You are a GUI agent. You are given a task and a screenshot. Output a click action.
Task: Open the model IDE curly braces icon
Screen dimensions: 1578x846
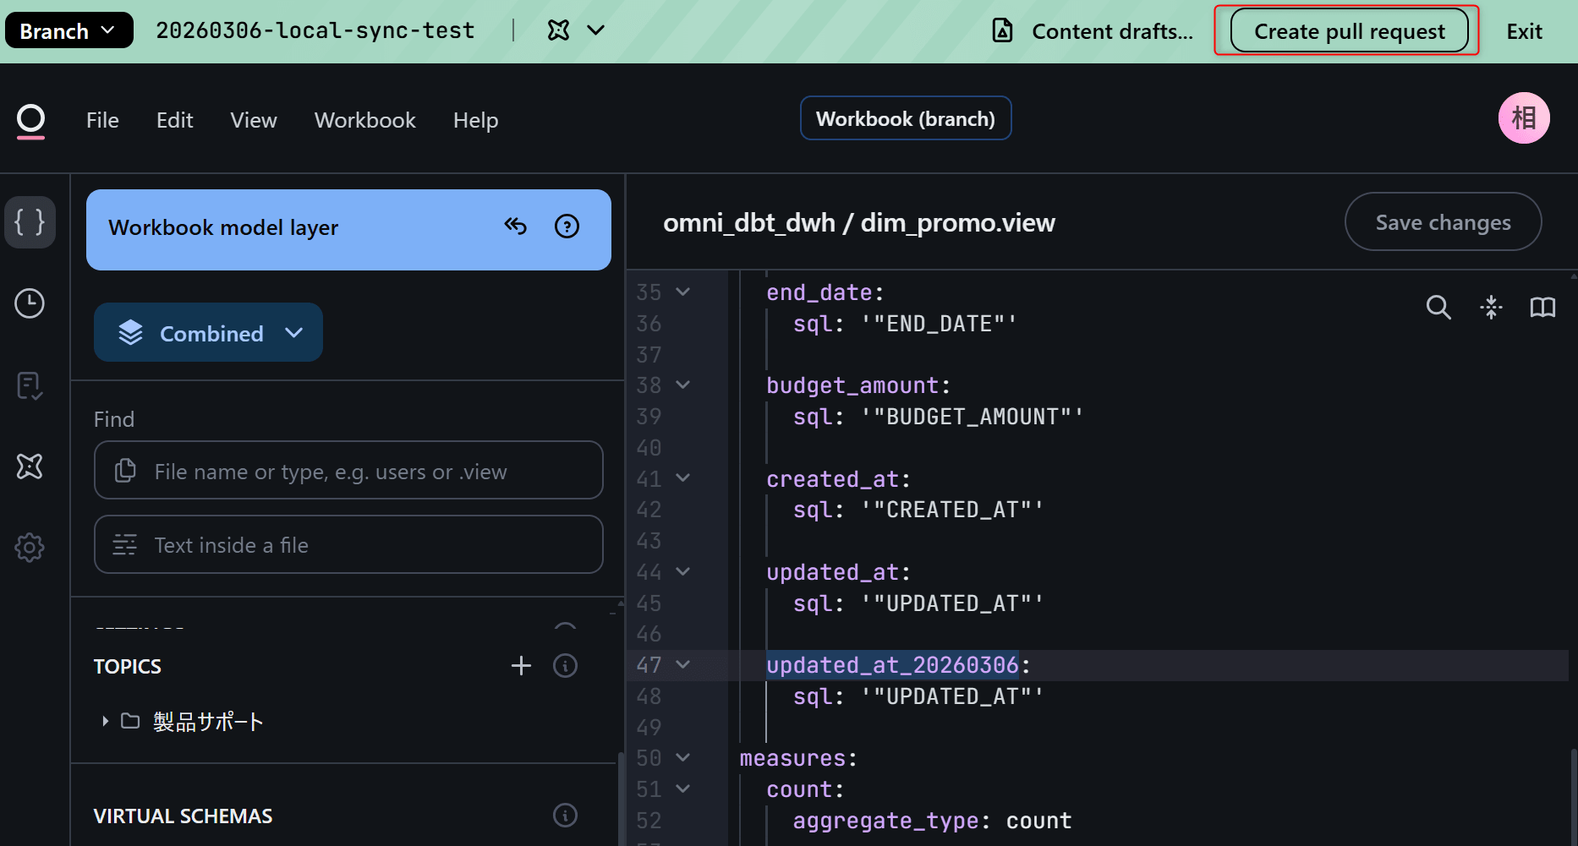30,222
